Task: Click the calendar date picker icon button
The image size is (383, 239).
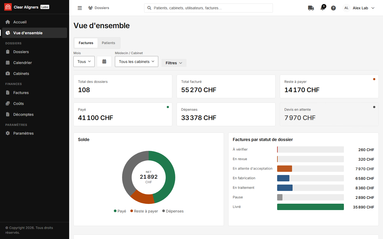Action: click(104, 61)
